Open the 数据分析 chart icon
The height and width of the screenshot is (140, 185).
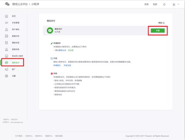click(6, 36)
